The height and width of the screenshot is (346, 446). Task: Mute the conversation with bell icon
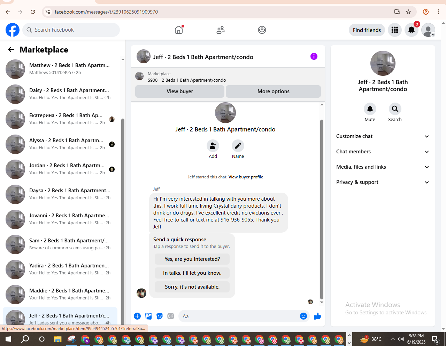[370, 109]
